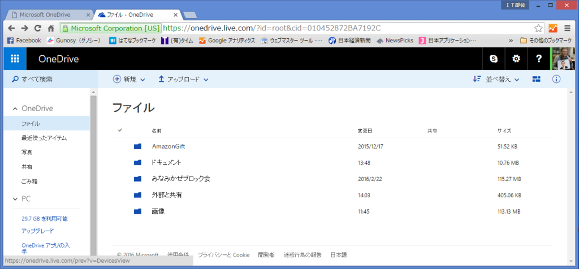Open a new browser tab button

190,15
